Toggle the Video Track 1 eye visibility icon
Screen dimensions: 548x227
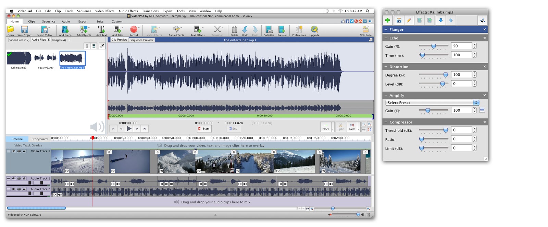pos(14,151)
